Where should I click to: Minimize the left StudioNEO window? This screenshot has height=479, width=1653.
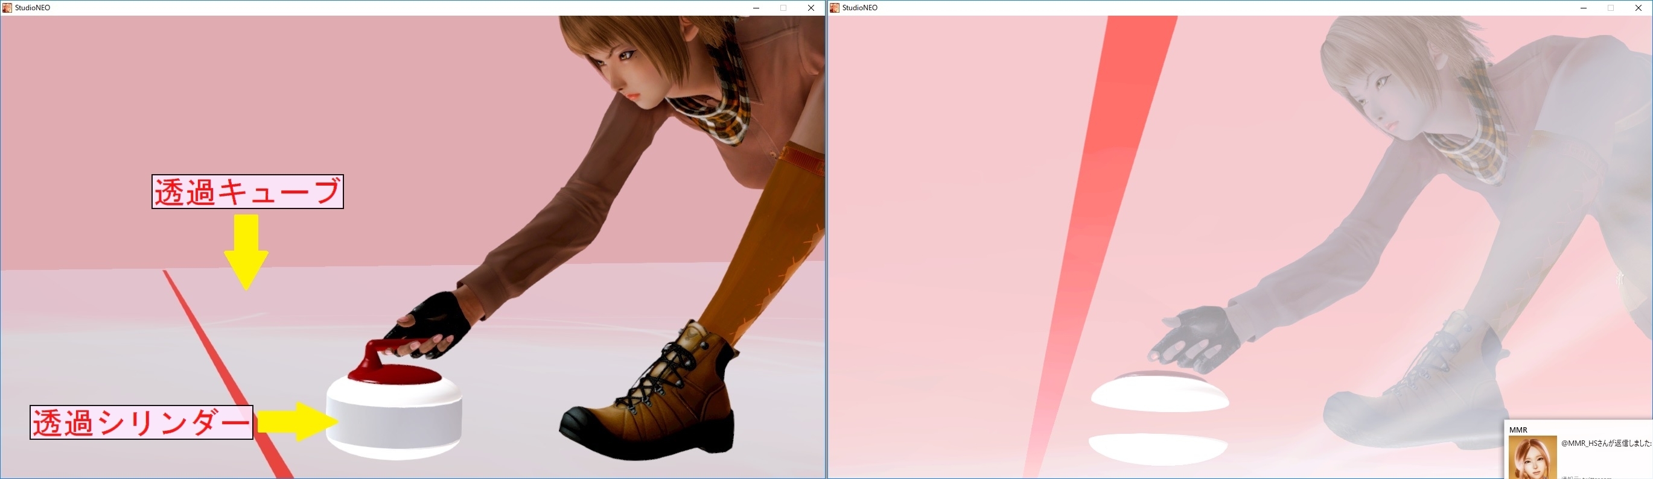click(x=756, y=8)
